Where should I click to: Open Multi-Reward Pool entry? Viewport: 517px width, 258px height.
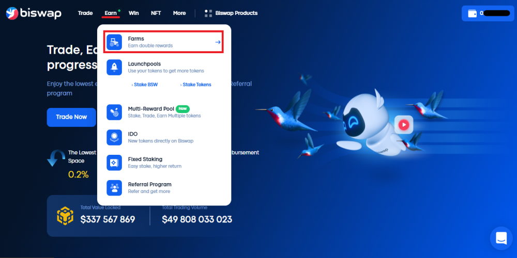(x=164, y=112)
